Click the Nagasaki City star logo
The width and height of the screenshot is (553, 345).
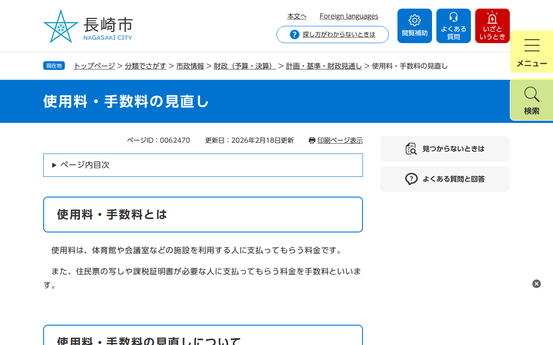point(60,26)
